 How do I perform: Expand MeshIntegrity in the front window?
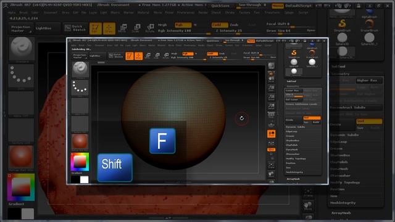294,172
